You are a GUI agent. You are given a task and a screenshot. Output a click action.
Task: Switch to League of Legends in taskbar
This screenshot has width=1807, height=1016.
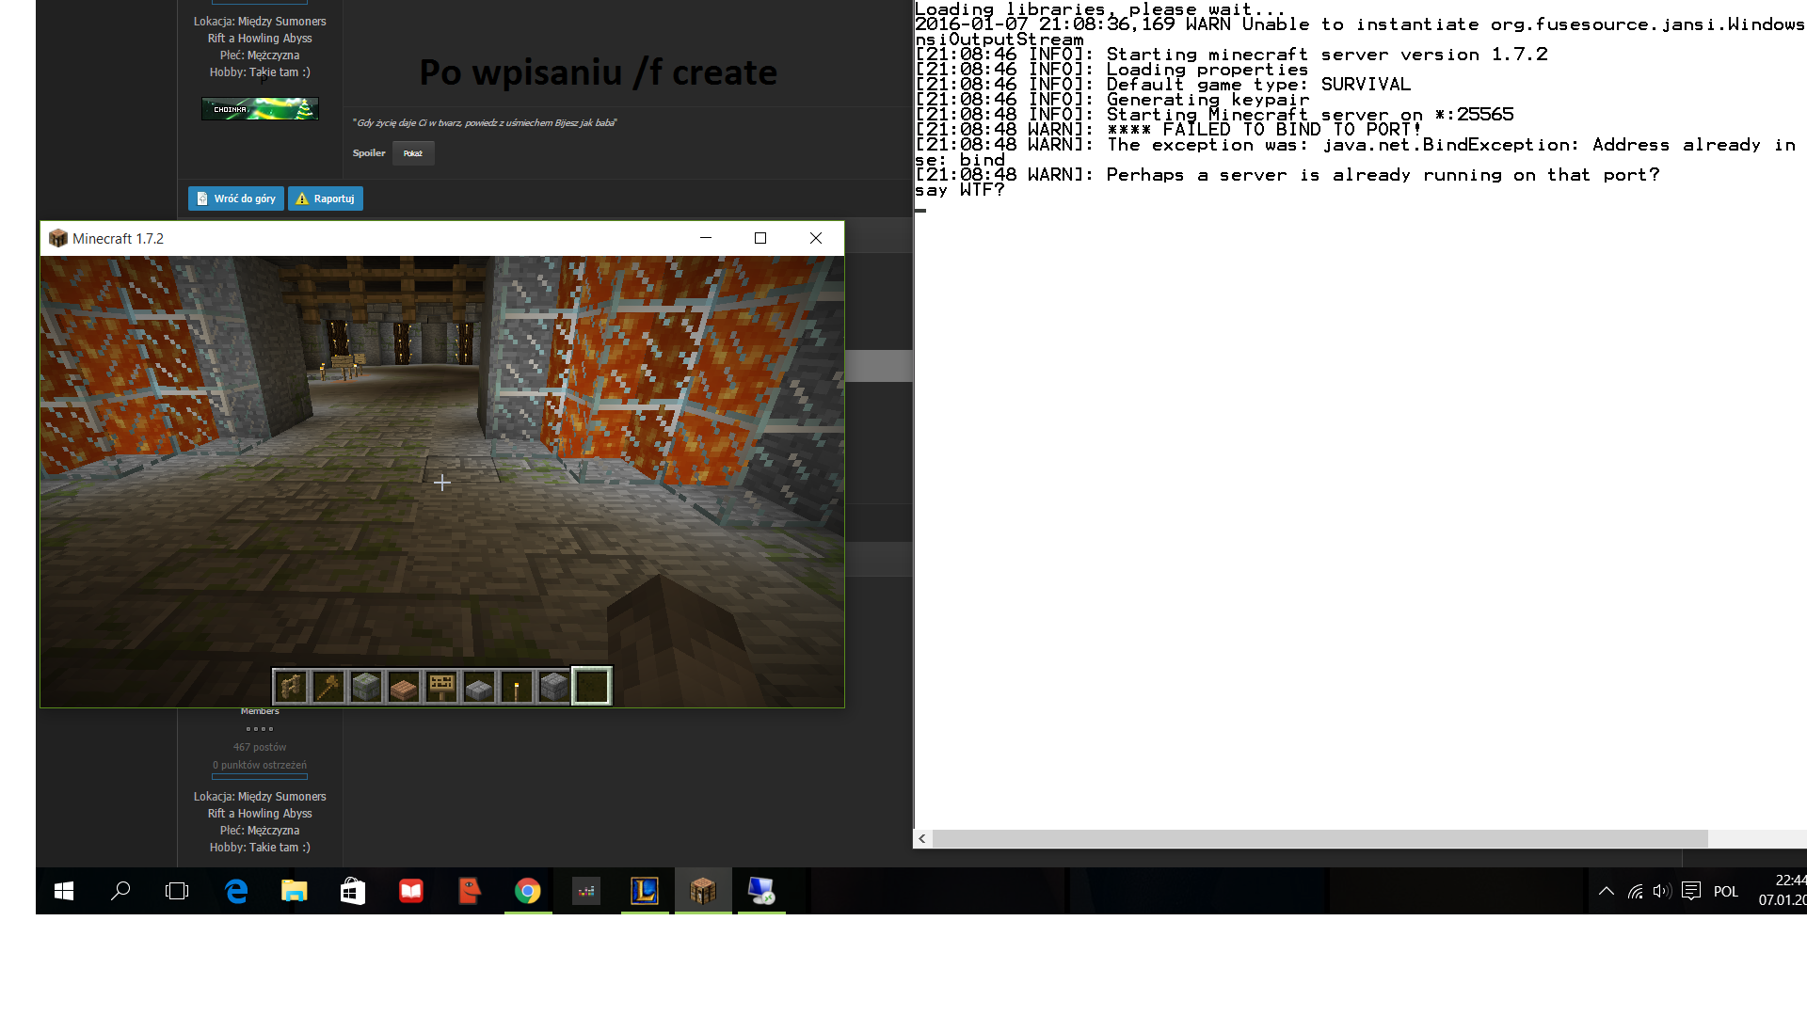tap(645, 891)
